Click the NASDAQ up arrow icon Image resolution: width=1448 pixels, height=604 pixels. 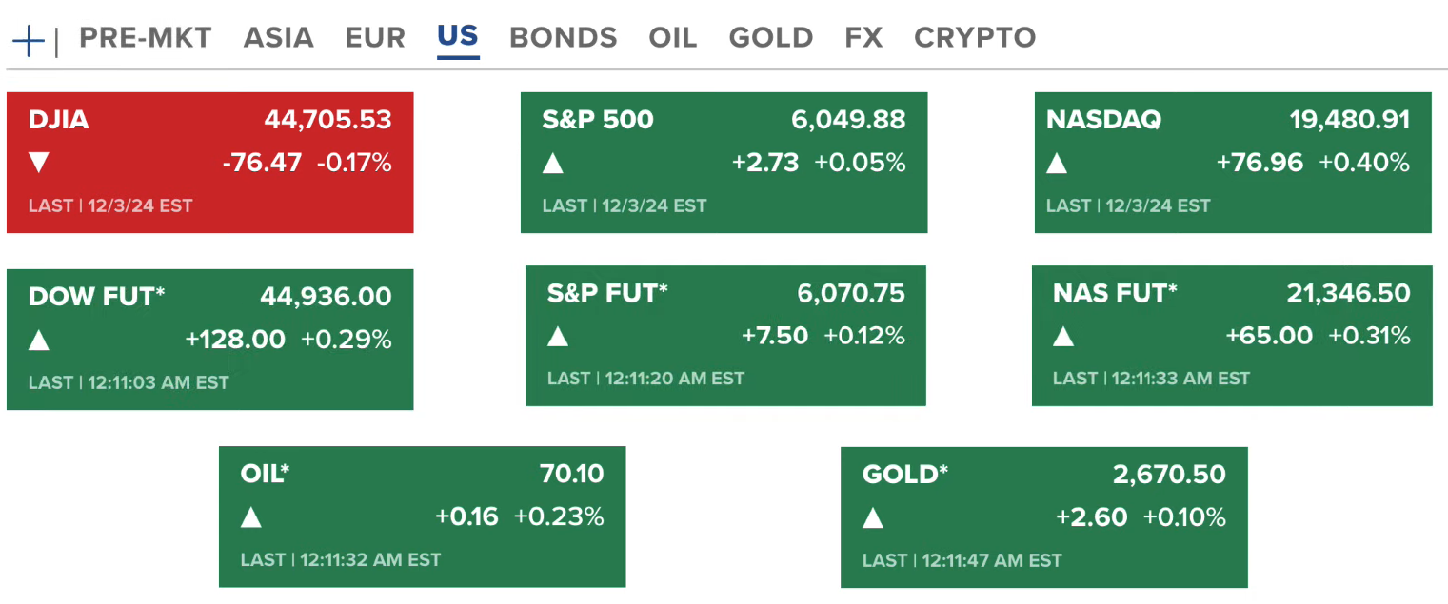[x=1057, y=164]
